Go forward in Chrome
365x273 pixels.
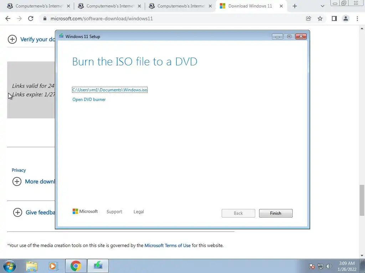point(19,18)
